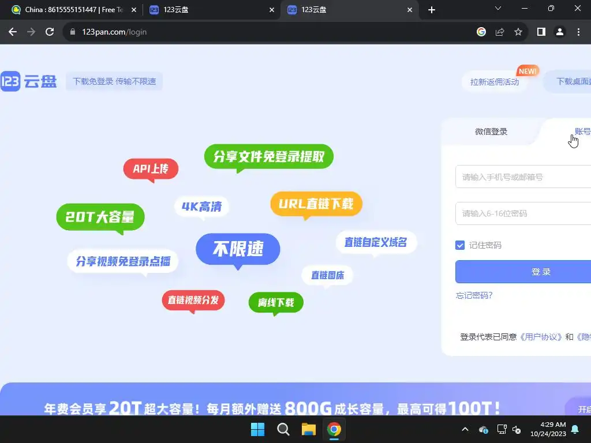Open File Explorer from taskbar

[x=309, y=429]
